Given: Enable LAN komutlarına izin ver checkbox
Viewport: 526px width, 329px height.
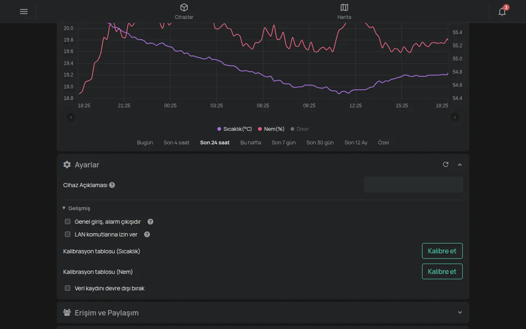Looking at the screenshot, I should tap(68, 234).
